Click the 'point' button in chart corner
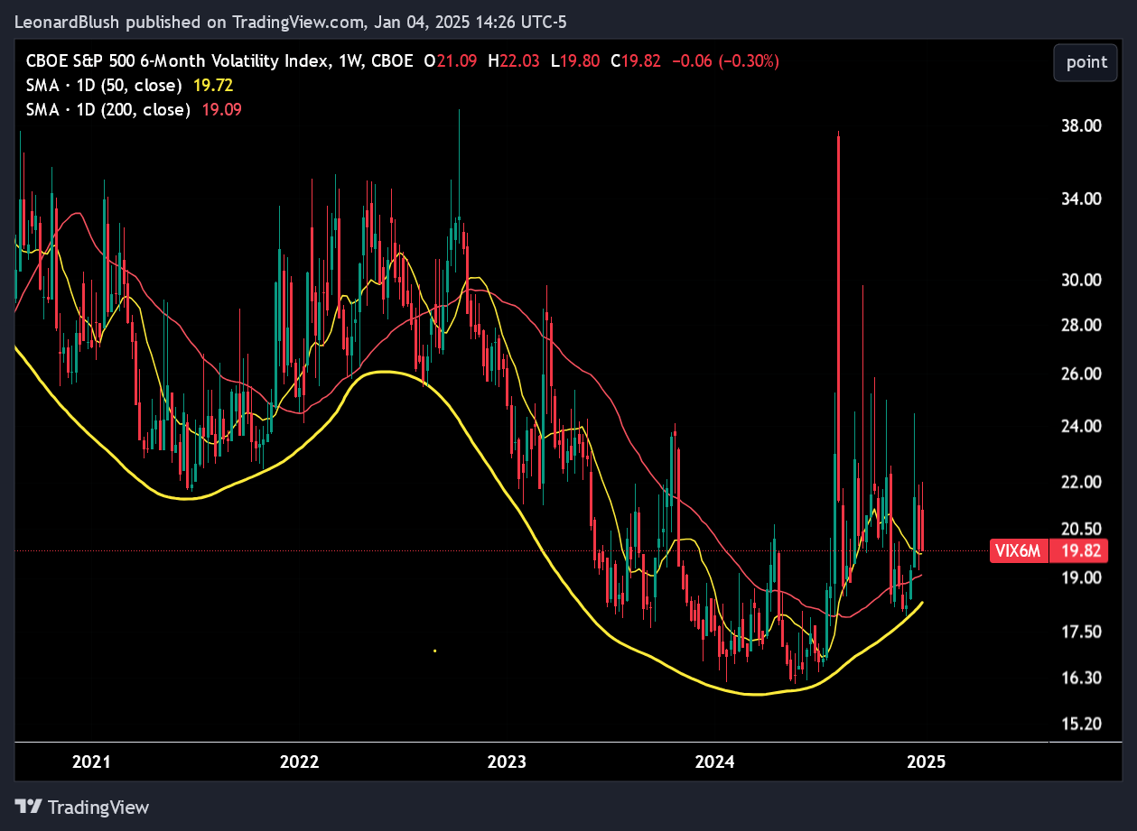 tap(1086, 62)
